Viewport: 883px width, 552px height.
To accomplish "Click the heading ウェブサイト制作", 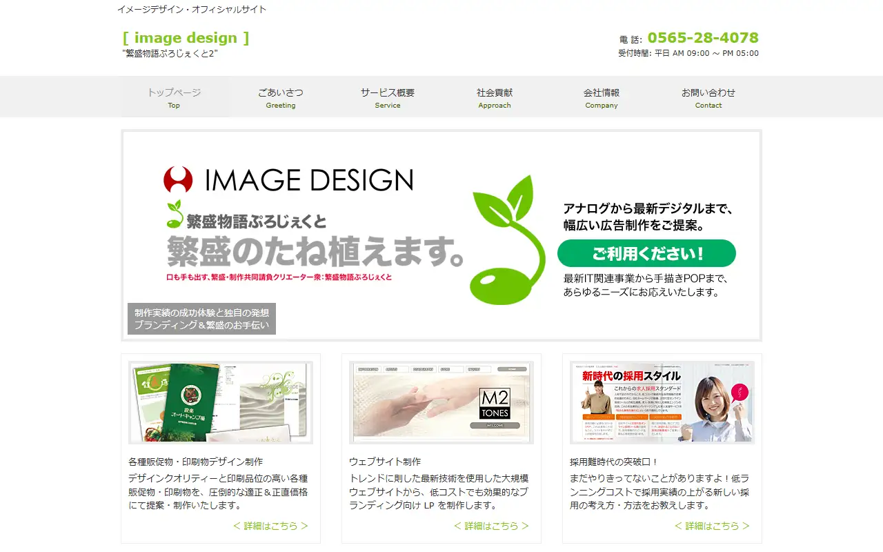I will pos(385,462).
